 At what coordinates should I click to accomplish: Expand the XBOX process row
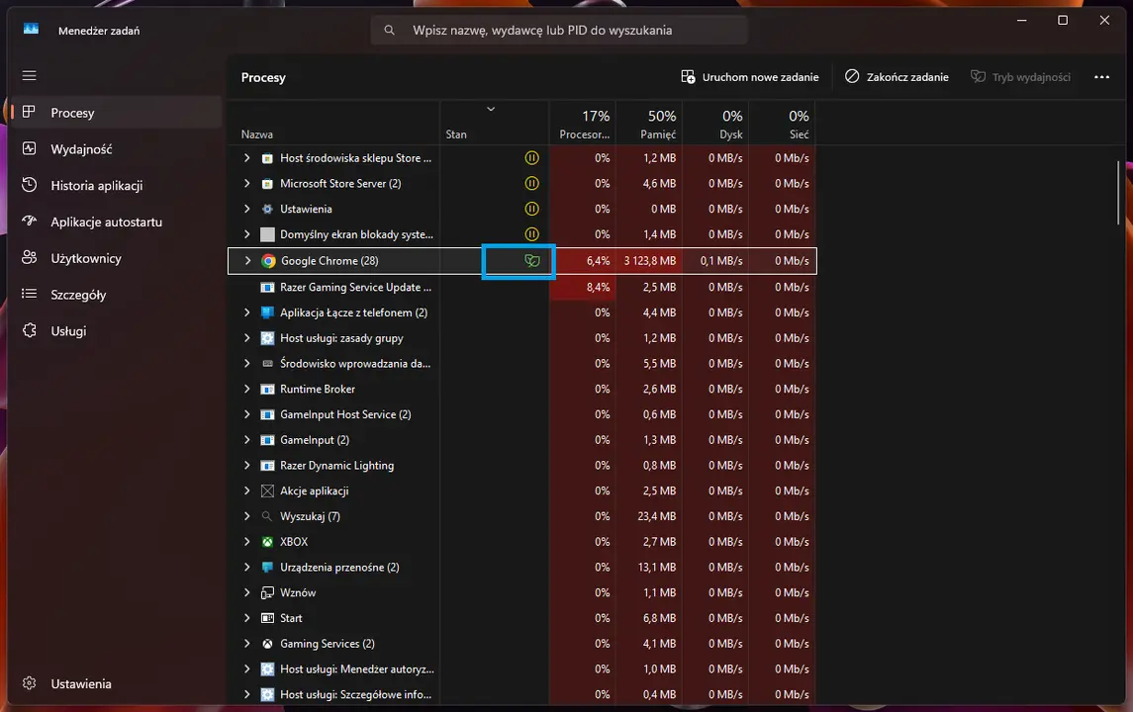[247, 542]
